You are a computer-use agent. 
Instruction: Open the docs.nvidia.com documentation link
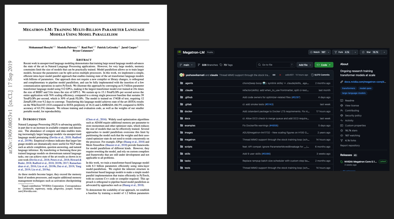click(365, 82)
